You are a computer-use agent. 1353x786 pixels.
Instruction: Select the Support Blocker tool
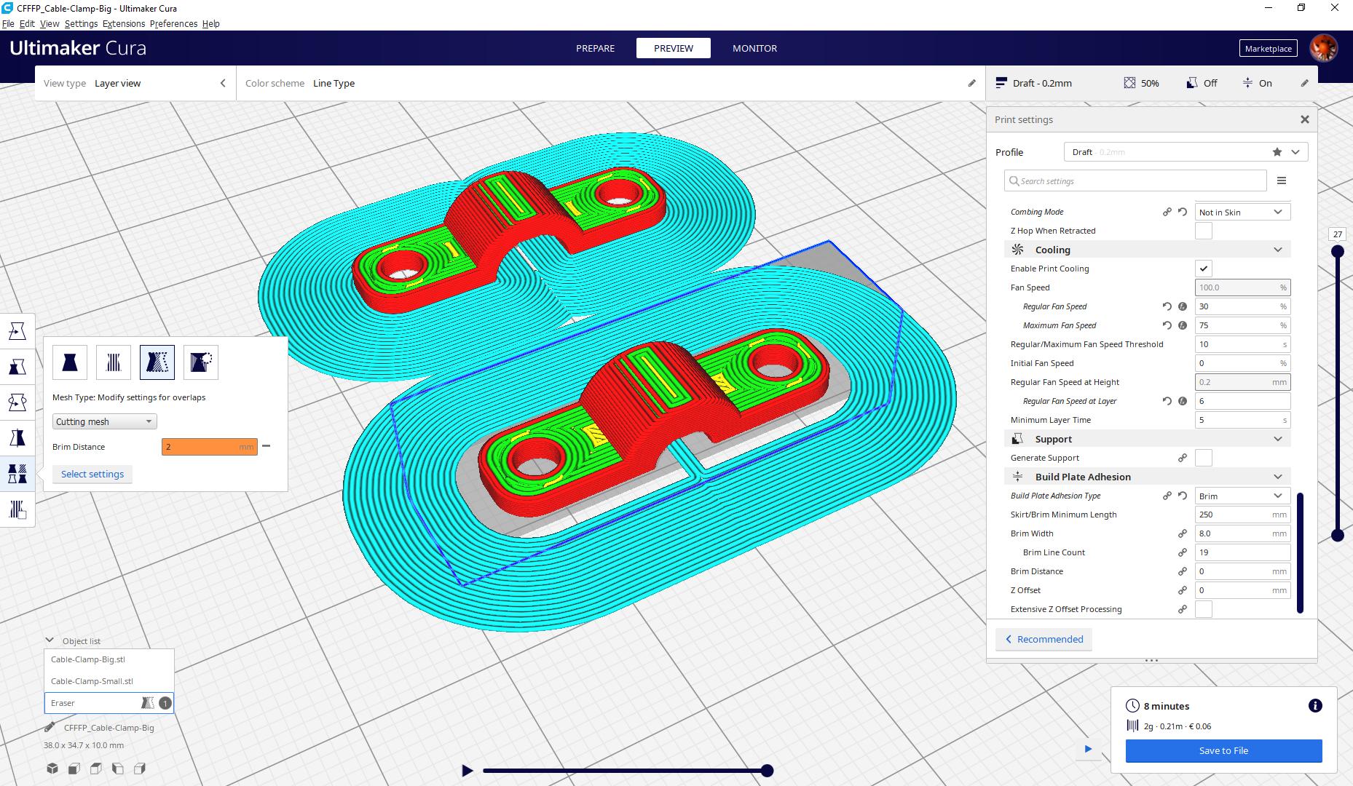tap(17, 509)
